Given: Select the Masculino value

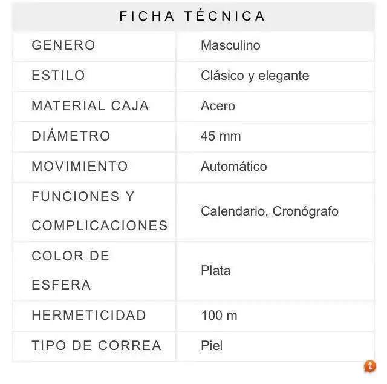Looking at the screenshot, I should click(x=230, y=45).
